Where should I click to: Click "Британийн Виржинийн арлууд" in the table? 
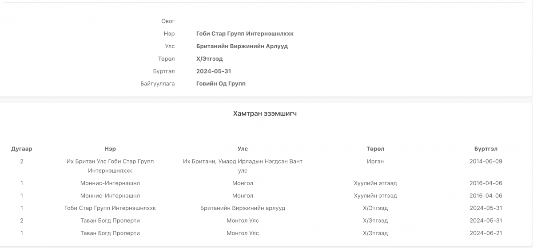(243, 208)
